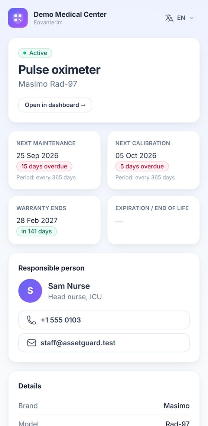
Task: Click Open in dashboard button
Action: [55, 105]
